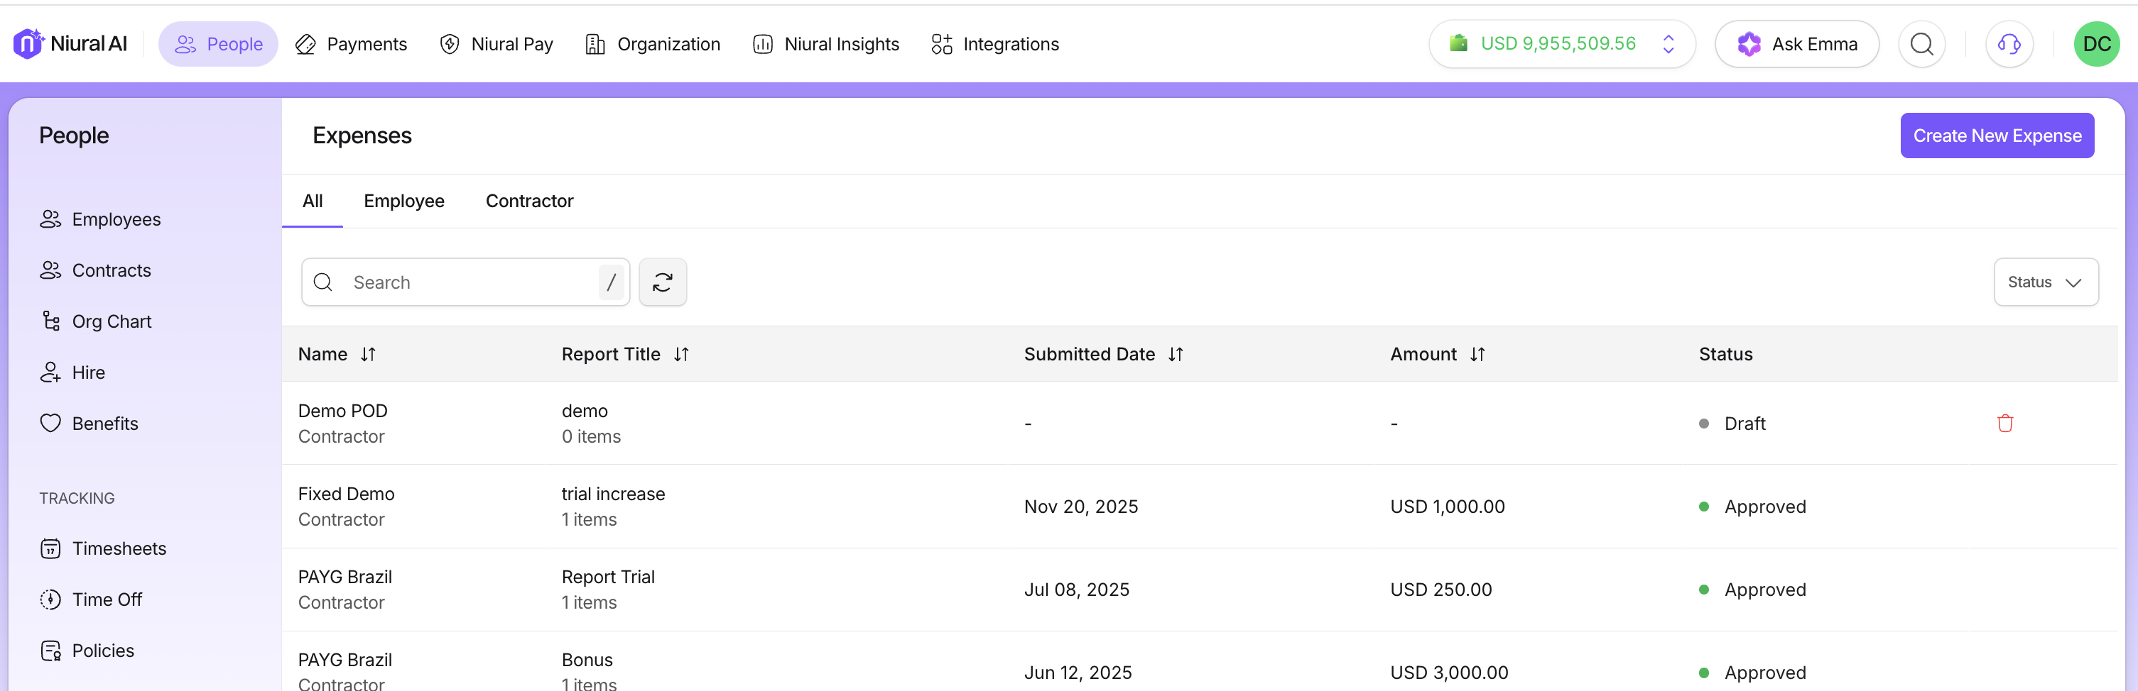The image size is (2138, 691).
Task: Click the magnifier search icon in header
Action: click(x=1921, y=44)
